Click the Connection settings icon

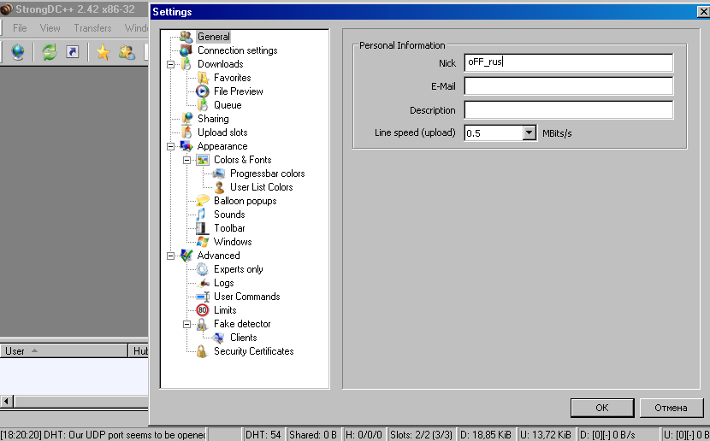186,50
